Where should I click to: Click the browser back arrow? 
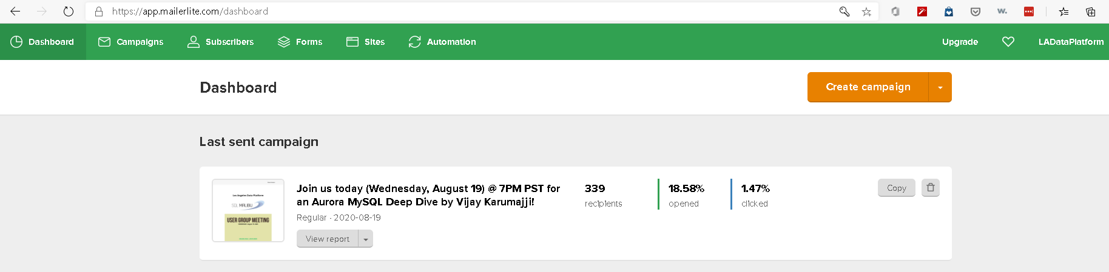(x=15, y=12)
